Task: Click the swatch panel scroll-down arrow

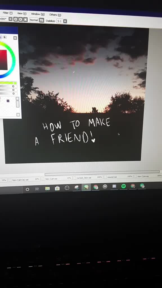Action: pyautogui.click(x=18, y=115)
